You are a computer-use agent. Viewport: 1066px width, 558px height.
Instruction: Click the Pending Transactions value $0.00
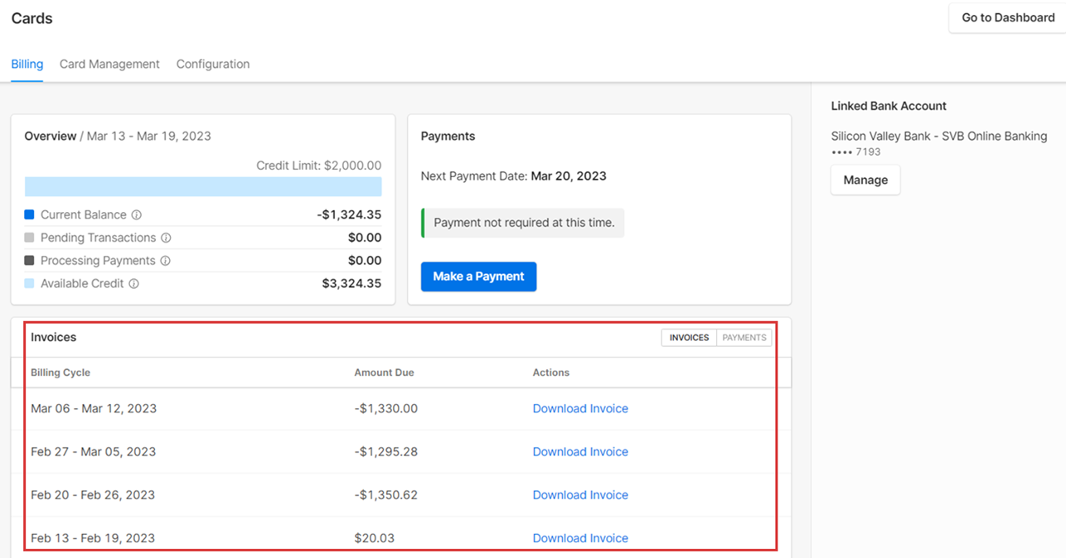point(365,238)
